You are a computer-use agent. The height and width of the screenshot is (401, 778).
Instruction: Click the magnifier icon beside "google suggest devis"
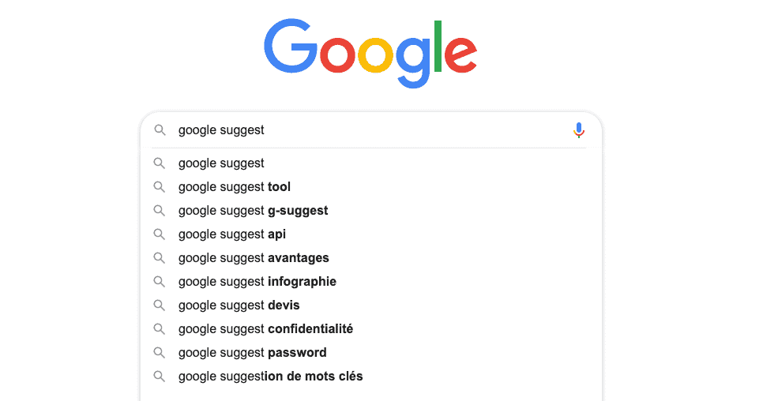[160, 305]
